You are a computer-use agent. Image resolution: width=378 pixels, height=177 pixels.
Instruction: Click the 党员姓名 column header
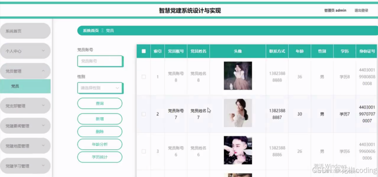199,51
